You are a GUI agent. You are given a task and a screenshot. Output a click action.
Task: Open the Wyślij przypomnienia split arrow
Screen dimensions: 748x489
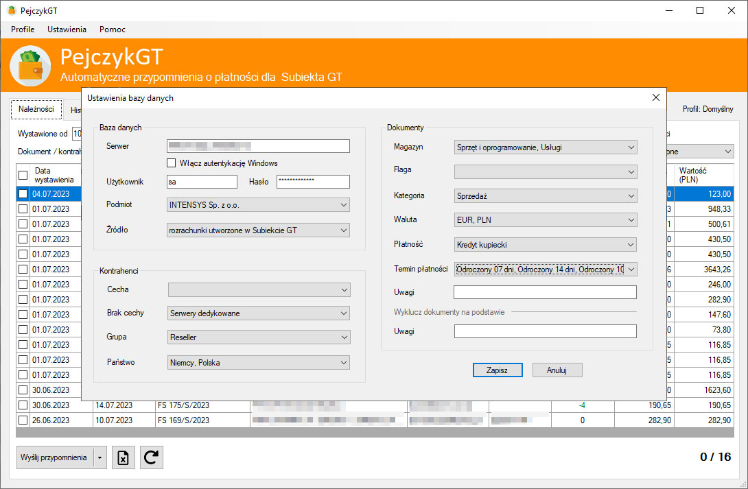coord(100,457)
